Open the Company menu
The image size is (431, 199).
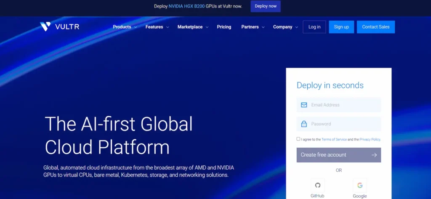[x=282, y=27]
